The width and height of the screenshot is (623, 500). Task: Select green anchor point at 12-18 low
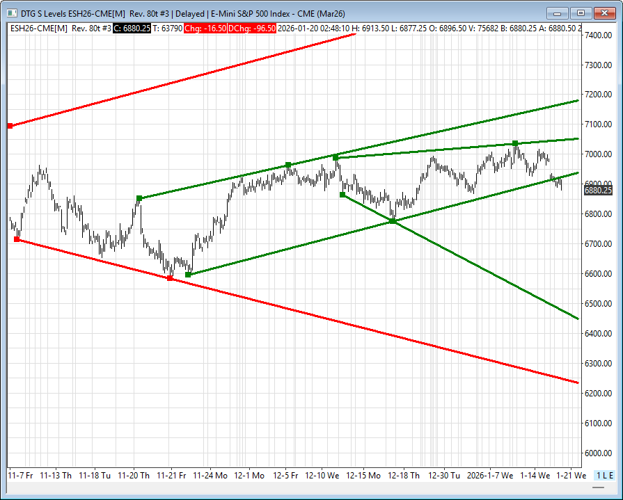(393, 221)
